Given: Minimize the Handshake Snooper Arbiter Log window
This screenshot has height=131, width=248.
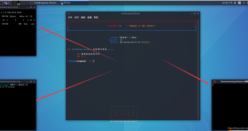Looking at the screenshot, I should click(28, 81).
